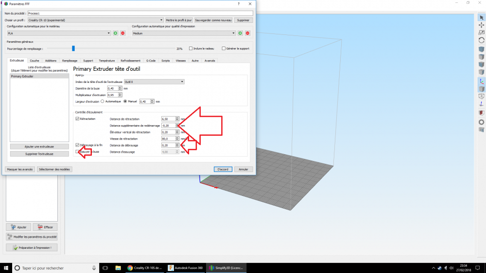Activate the rotate view tool in right toolbar
Viewport: 486px width, 273px height.
pyautogui.click(x=481, y=40)
